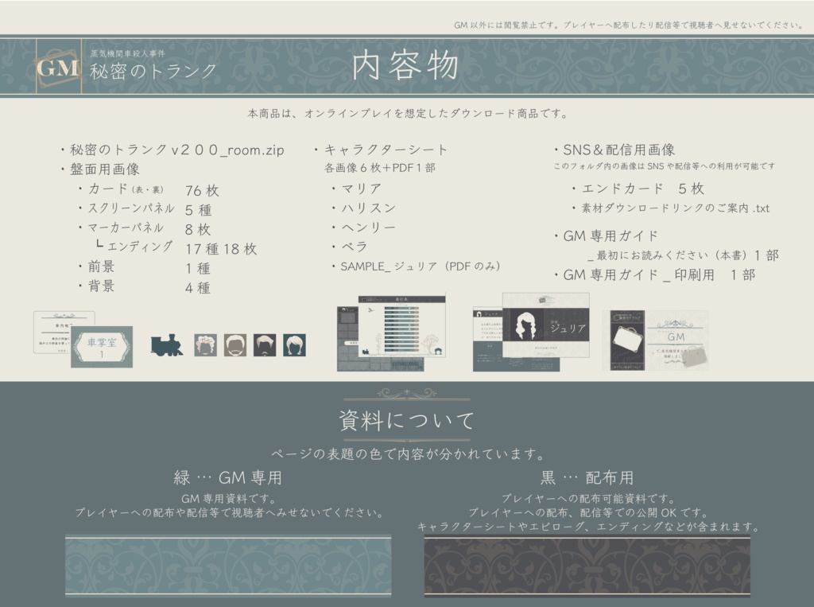Click the black 配布用 banner sample
This screenshot has height=607, width=814.
click(x=587, y=566)
